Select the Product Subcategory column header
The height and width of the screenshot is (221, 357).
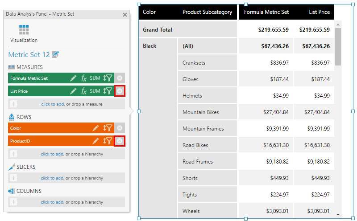pos(207,12)
